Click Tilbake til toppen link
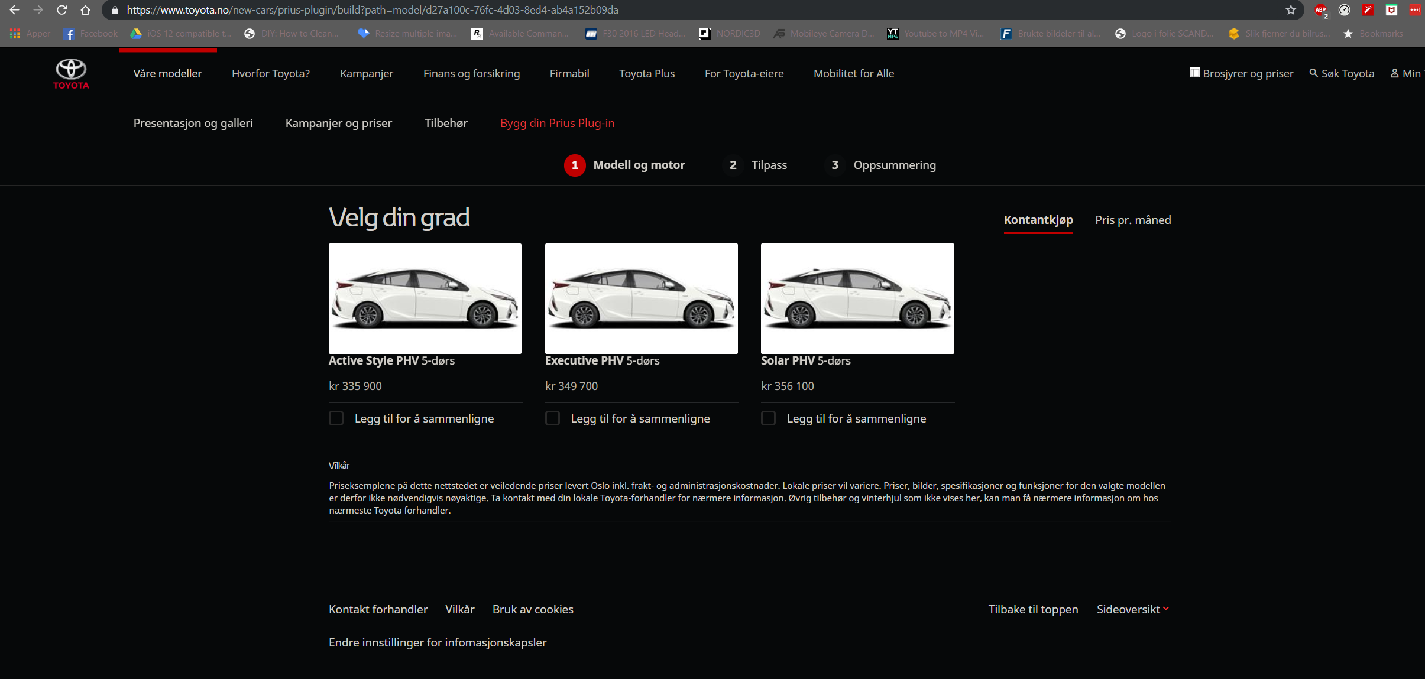 click(1033, 610)
